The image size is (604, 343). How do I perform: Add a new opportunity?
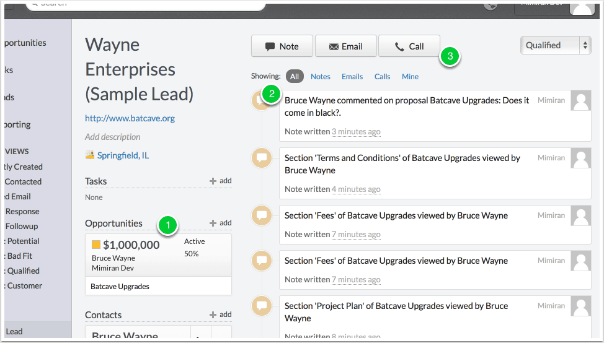point(220,223)
